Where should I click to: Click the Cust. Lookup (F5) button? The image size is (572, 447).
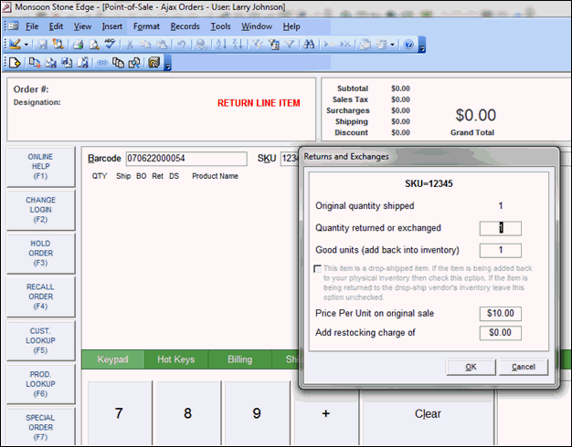point(40,340)
